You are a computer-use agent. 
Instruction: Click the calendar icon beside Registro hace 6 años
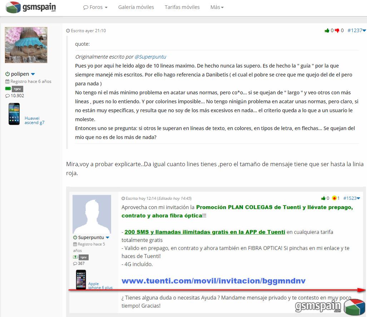click(x=8, y=81)
